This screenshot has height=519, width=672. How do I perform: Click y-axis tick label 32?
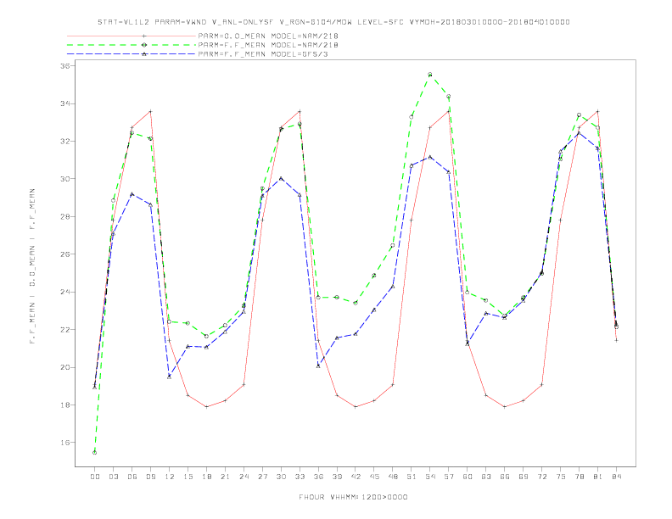pos(64,142)
